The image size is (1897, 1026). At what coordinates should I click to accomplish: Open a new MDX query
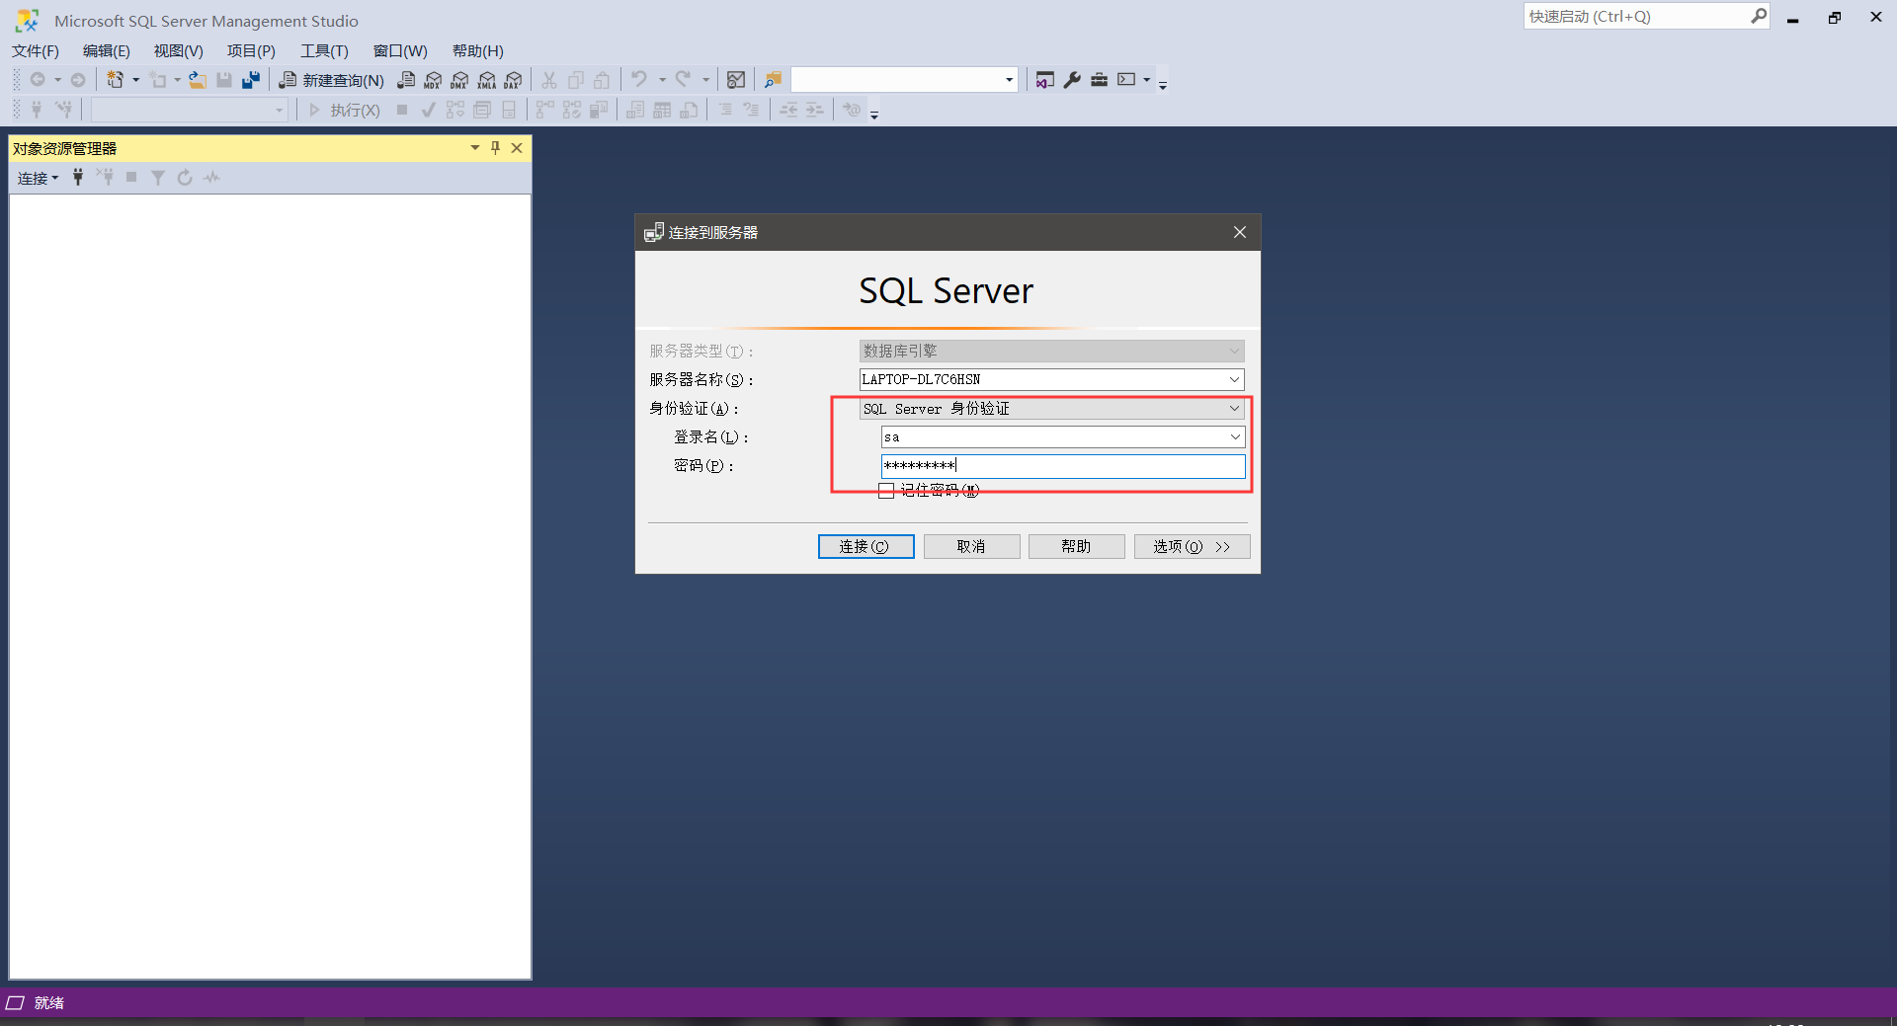(x=433, y=79)
